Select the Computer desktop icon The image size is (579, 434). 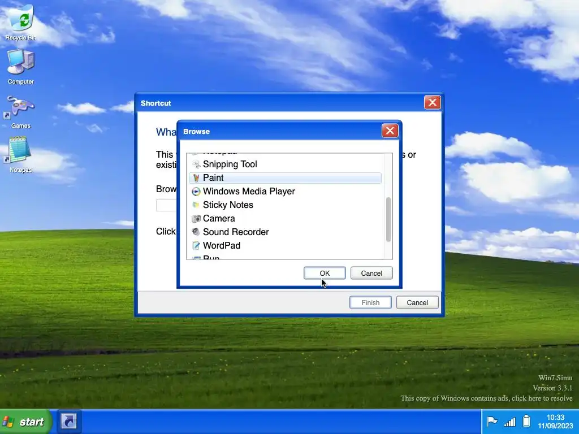click(21, 67)
